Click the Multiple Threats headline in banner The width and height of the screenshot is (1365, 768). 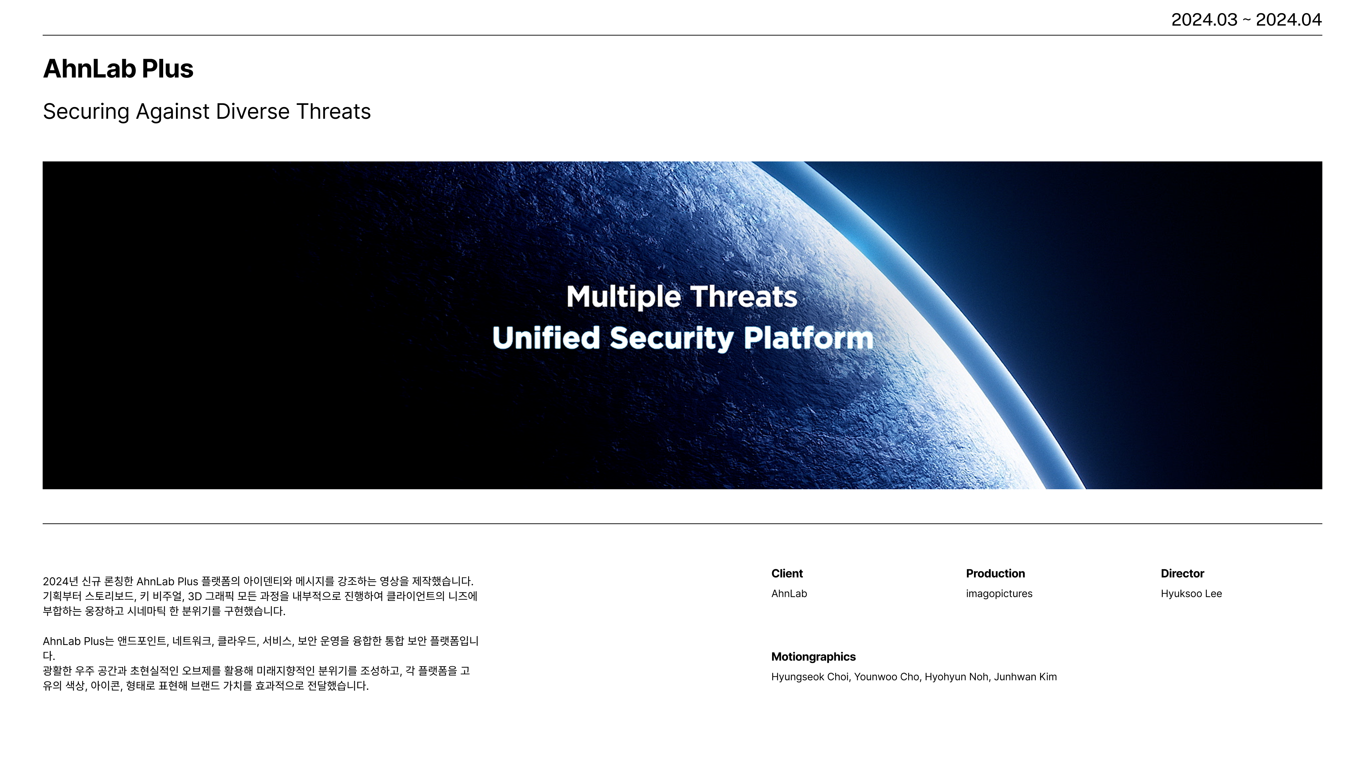tap(681, 296)
